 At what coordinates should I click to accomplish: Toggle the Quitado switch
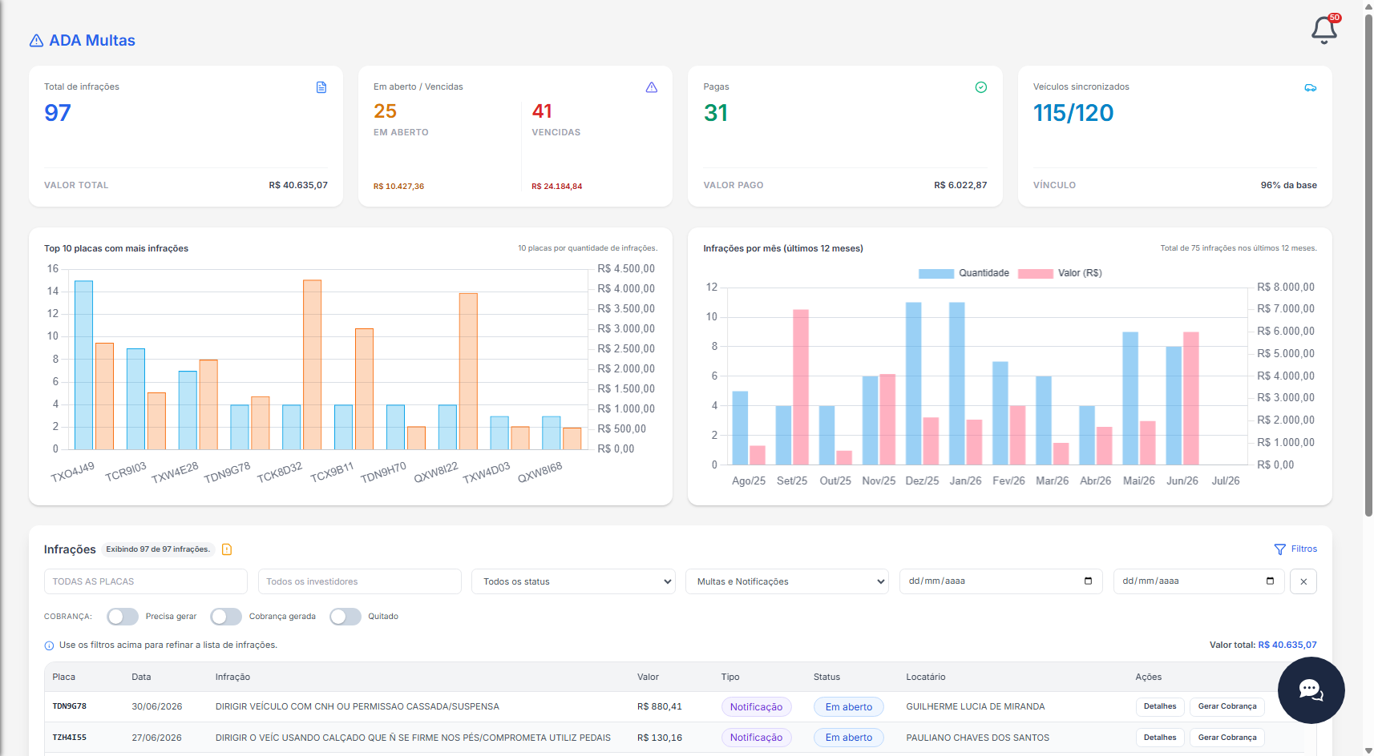point(346,617)
